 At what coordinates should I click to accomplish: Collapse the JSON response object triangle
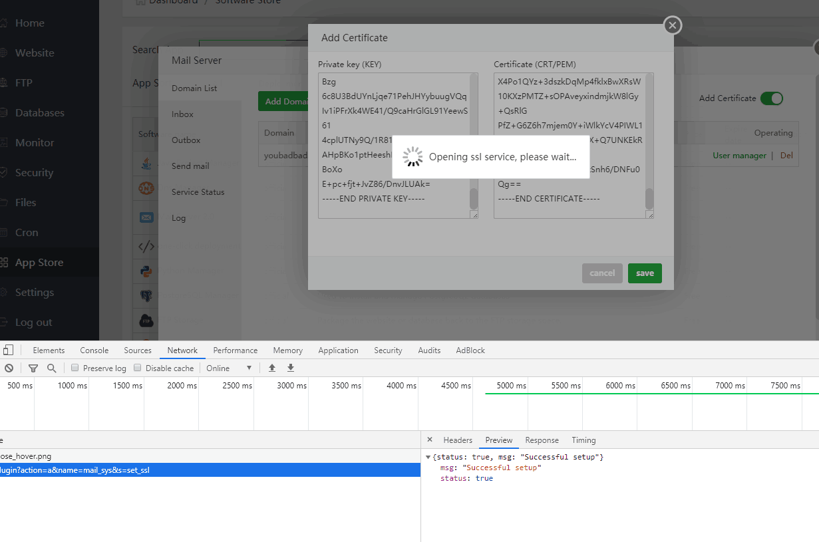pyautogui.click(x=428, y=457)
